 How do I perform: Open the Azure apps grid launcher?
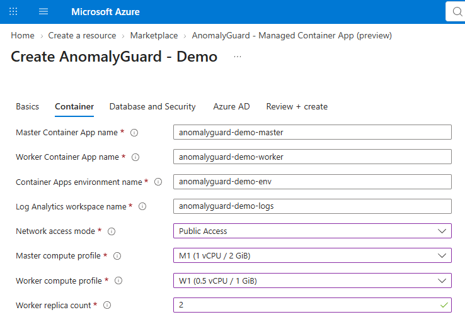(13, 11)
